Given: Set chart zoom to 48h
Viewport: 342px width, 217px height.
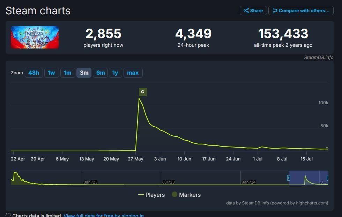Looking at the screenshot, I should point(34,73).
